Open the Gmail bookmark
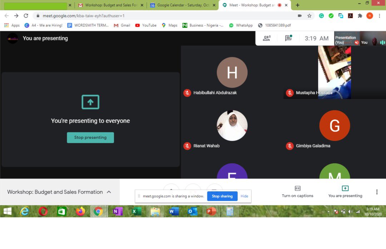This screenshot has height=249, width=386. click(122, 25)
